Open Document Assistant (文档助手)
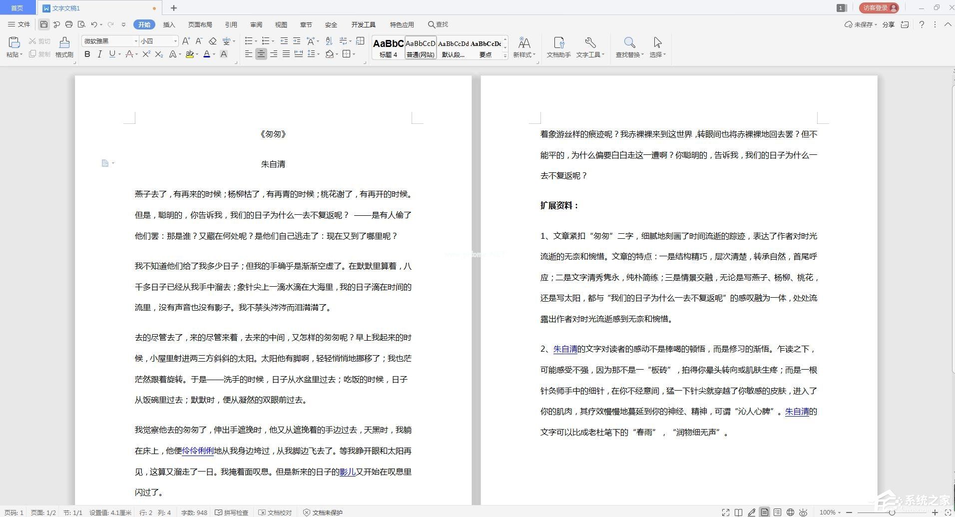Viewport: 955px width, 517px height. pyautogui.click(x=558, y=47)
